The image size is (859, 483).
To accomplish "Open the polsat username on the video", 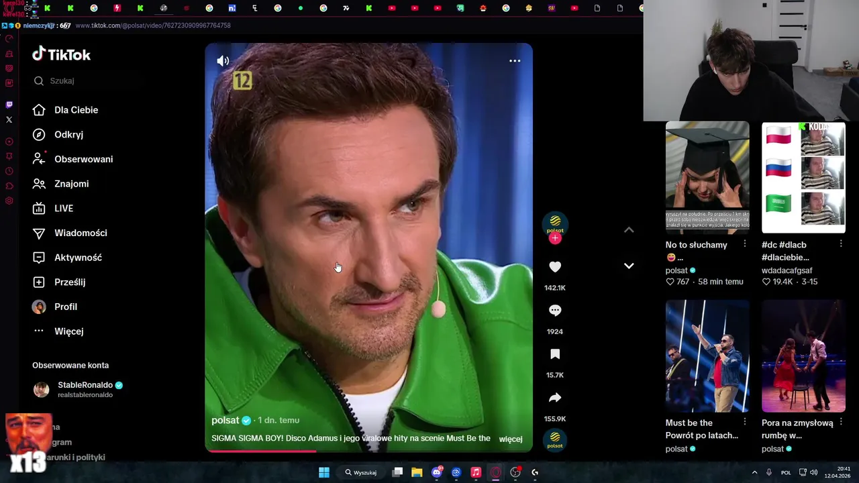I will pyautogui.click(x=225, y=420).
